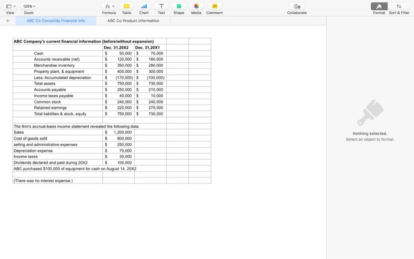The width and height of the screenshot is (414, 259).
Task: Toggle the Format sidebar
Action: [x=379, y=6]
